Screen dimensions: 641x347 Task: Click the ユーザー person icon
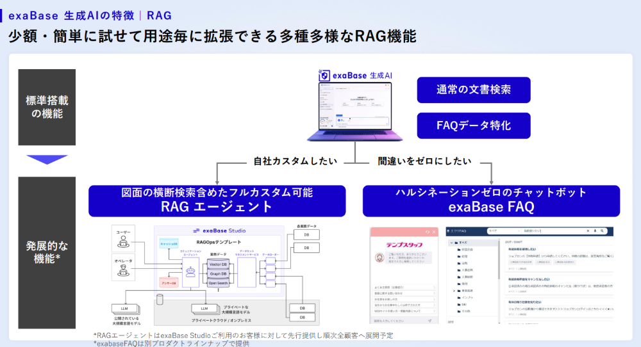pos(122,239)
